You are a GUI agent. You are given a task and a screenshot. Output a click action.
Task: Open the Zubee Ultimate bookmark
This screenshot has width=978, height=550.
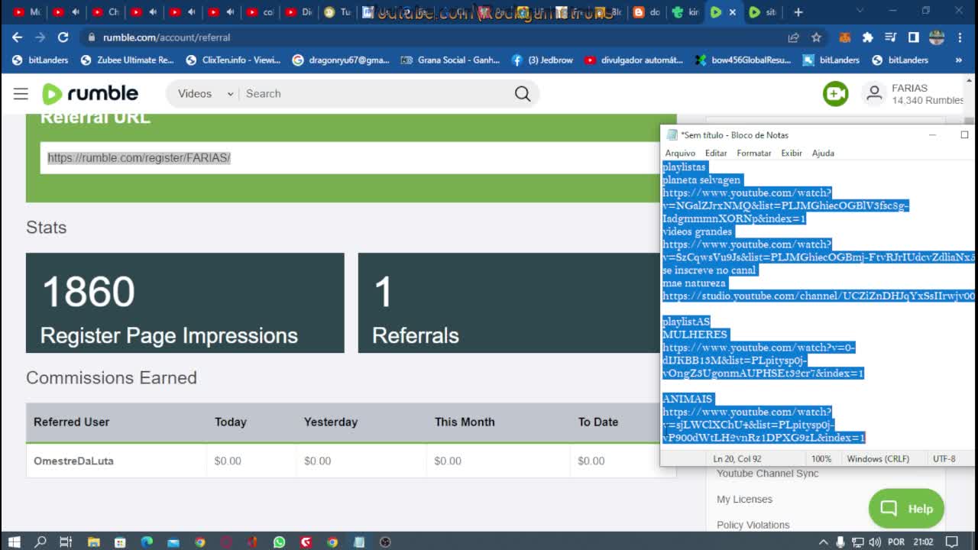(x=128, y=60)
